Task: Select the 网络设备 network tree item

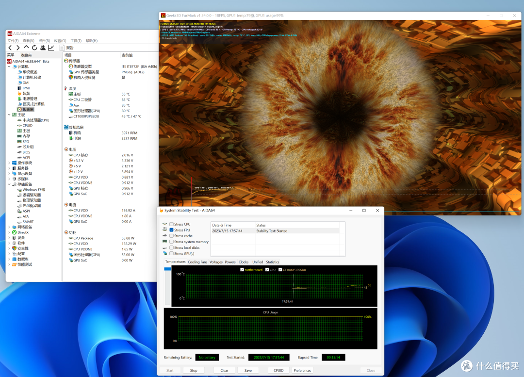Action: click(x=22, y=227)
